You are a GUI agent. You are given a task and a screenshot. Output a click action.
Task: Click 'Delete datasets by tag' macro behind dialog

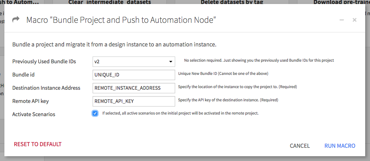point(232,2)
